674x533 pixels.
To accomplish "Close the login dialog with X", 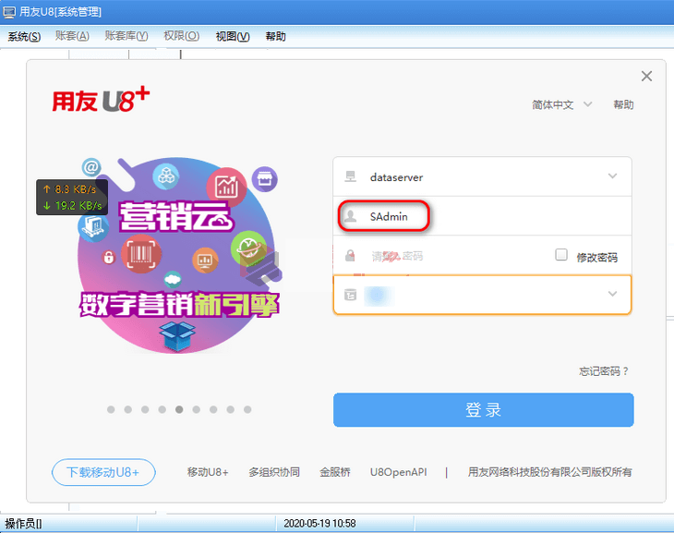I will click(x=646, y=76).
